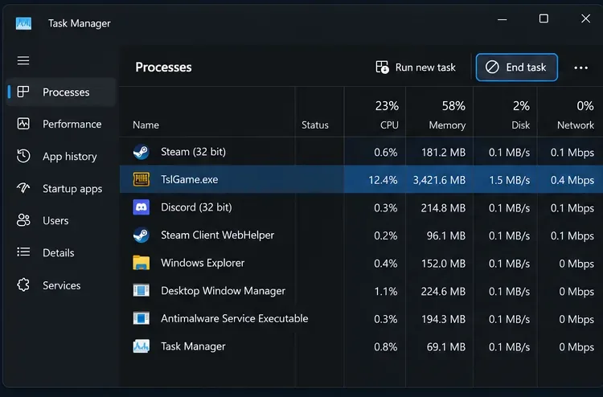The width and height of the screenshot is (603, 397).
Task: Click the Antimalware Service Executable icon
Action: tap(142, 318)
